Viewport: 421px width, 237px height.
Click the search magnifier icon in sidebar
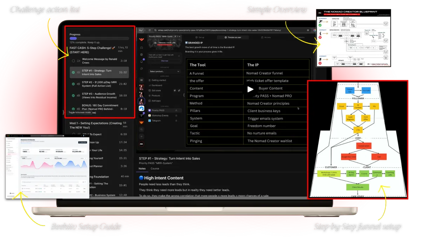[x=141, y=129]
